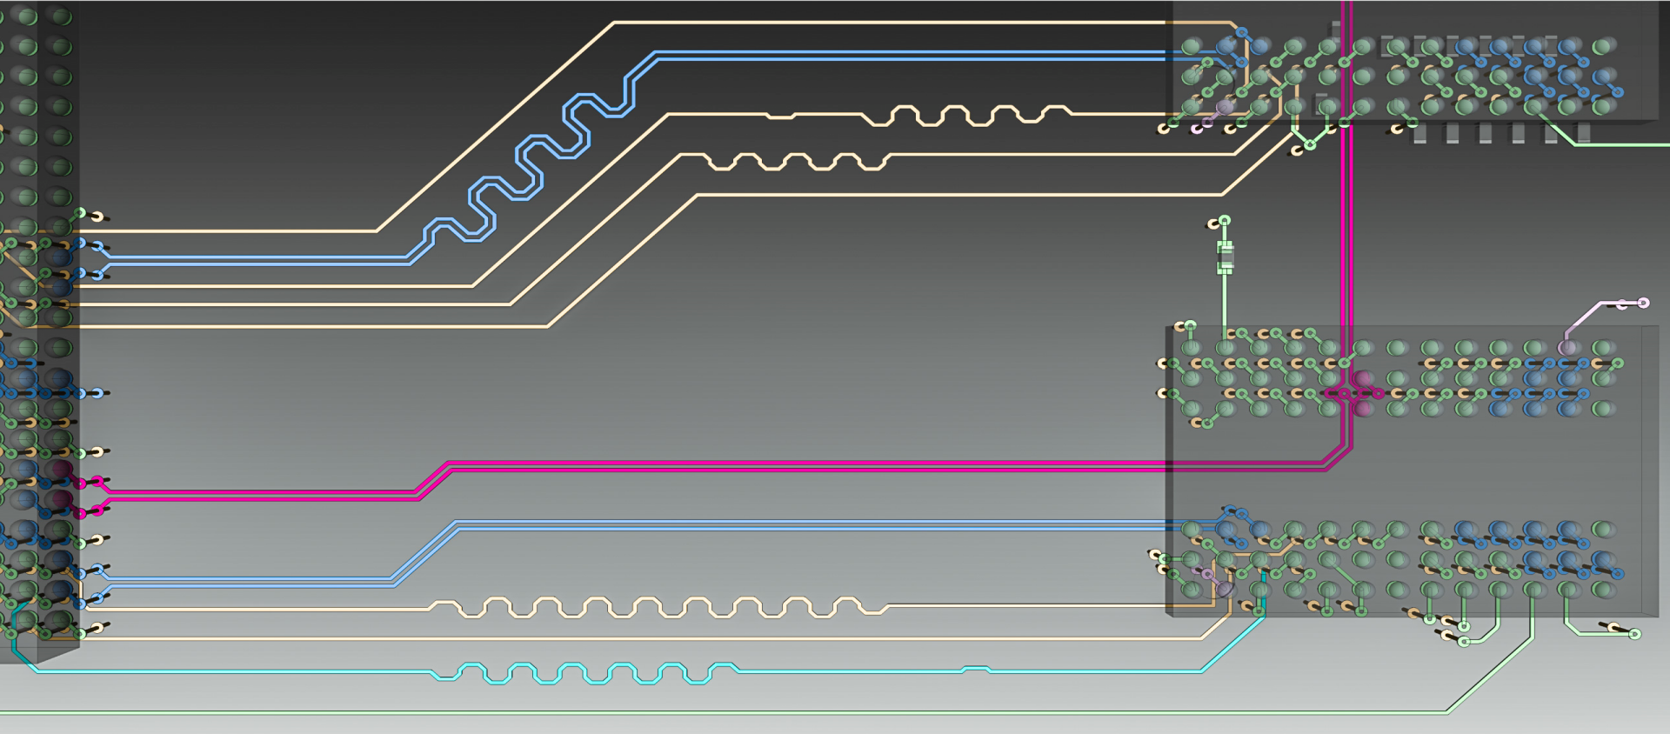
Task: Click the large middle-right chip body
Action: coord(1409,470)
